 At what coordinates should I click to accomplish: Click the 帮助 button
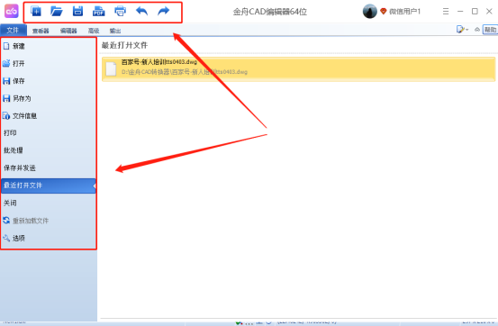pos(490,30)
